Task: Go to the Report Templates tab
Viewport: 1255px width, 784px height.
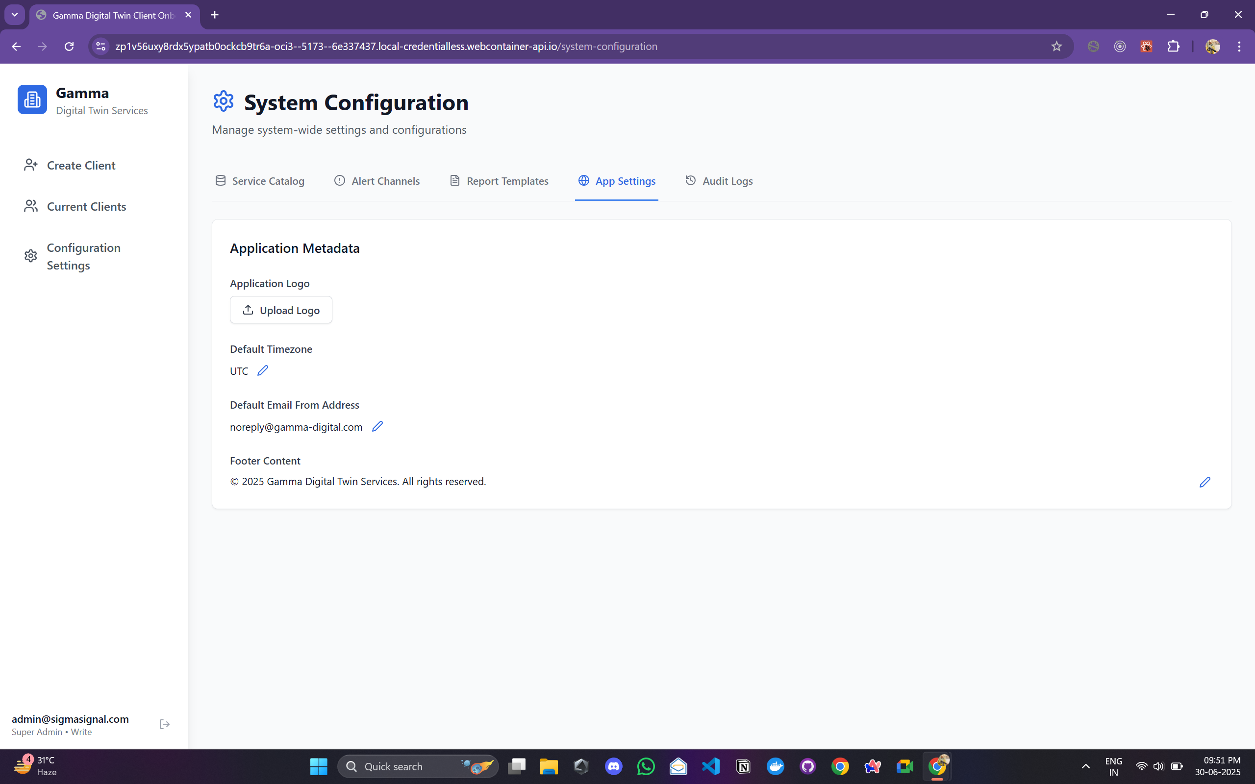Action: [499, 181]
